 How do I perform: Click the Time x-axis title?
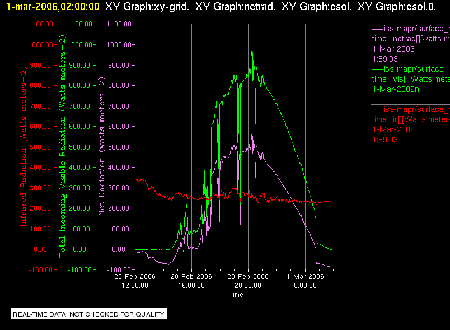tap(236, 295)
